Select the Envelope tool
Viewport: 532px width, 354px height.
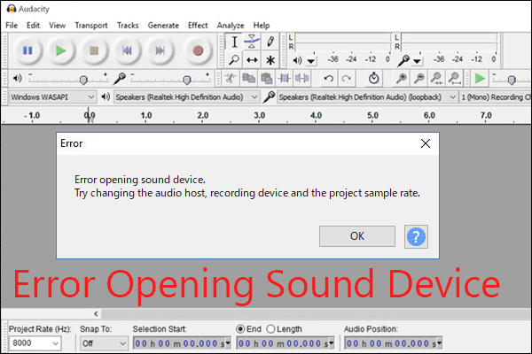pos(252,42)
